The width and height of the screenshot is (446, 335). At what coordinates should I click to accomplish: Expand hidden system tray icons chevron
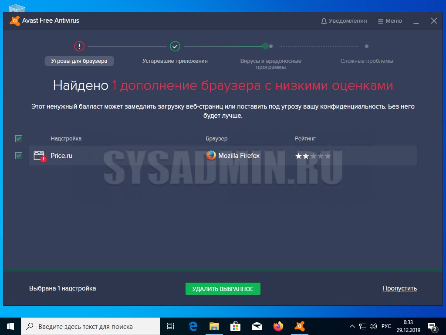click(x=352, y=326)
